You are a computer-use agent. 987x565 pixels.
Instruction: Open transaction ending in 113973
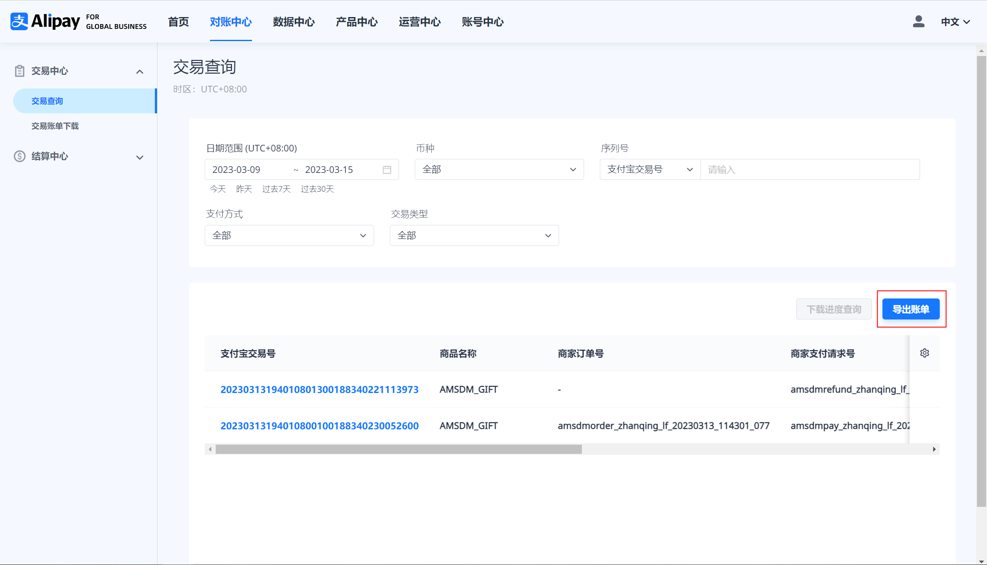coord(319,390)
